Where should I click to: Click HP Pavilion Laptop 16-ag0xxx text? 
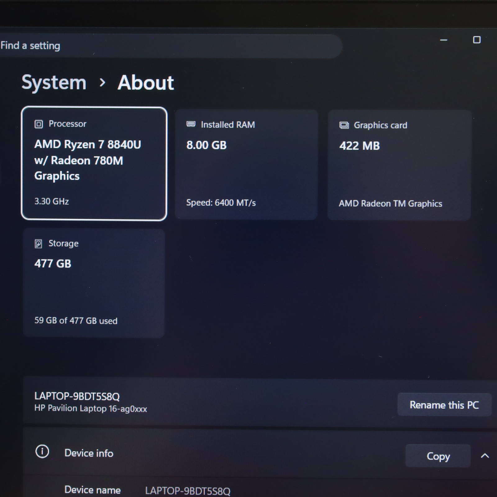coord(91,408)
